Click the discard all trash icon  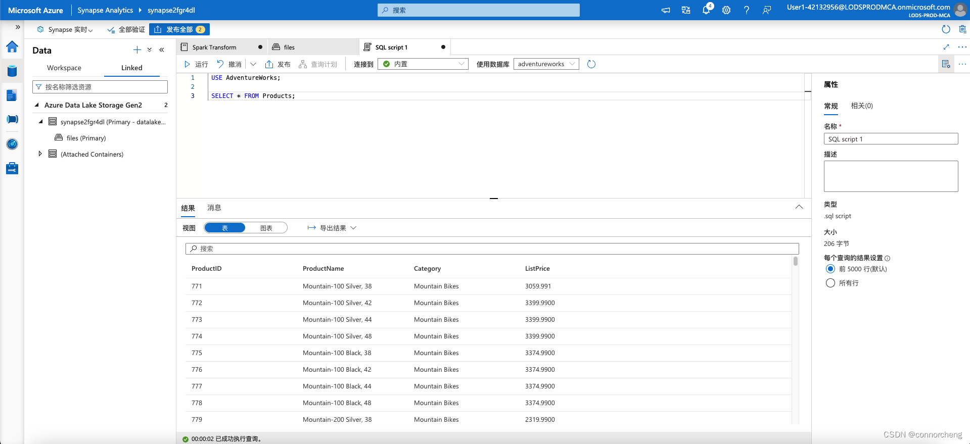(962, 29)
